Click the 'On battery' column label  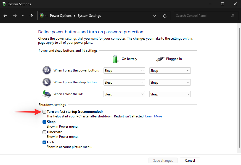point(129,59)
